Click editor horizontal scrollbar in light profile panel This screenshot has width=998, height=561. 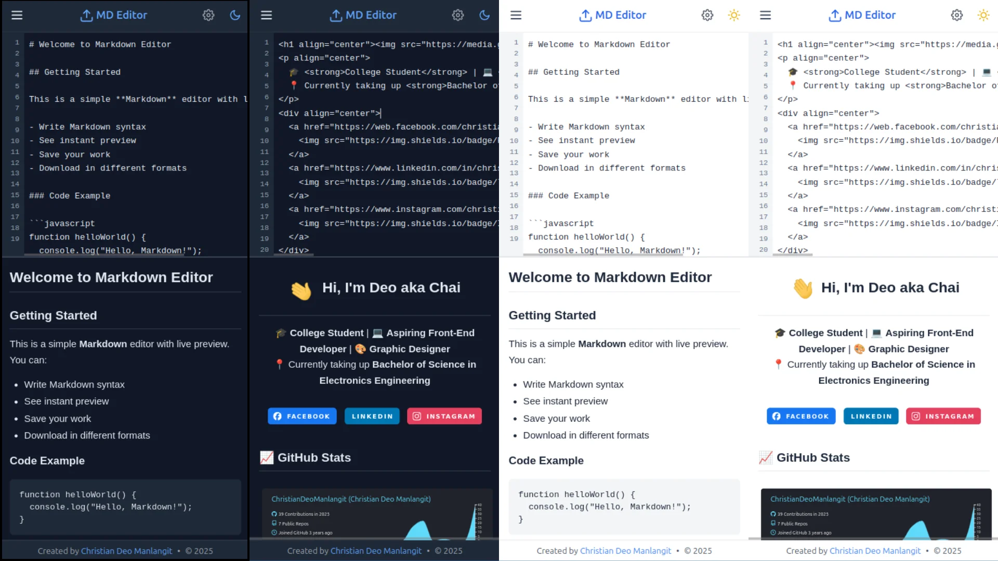click(x=792, y=255)
